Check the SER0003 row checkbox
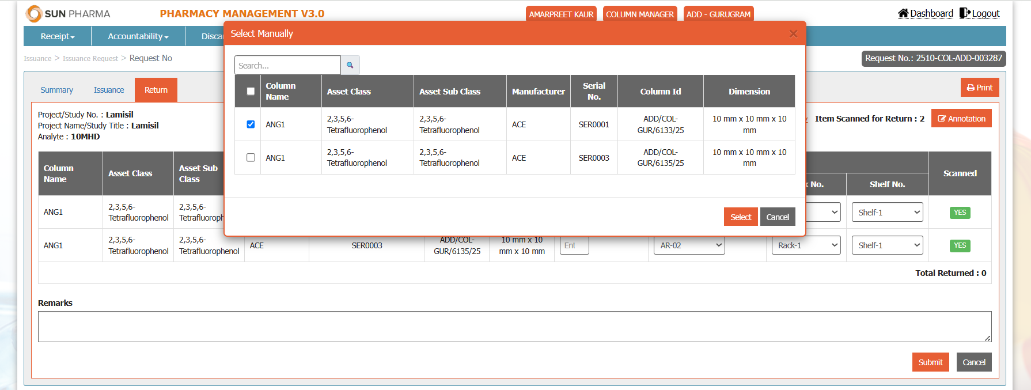 click(251, 157)
